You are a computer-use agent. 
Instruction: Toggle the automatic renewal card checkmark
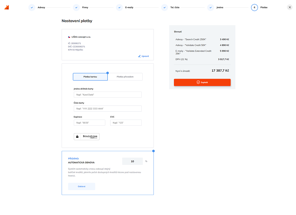tap(153, 151)
